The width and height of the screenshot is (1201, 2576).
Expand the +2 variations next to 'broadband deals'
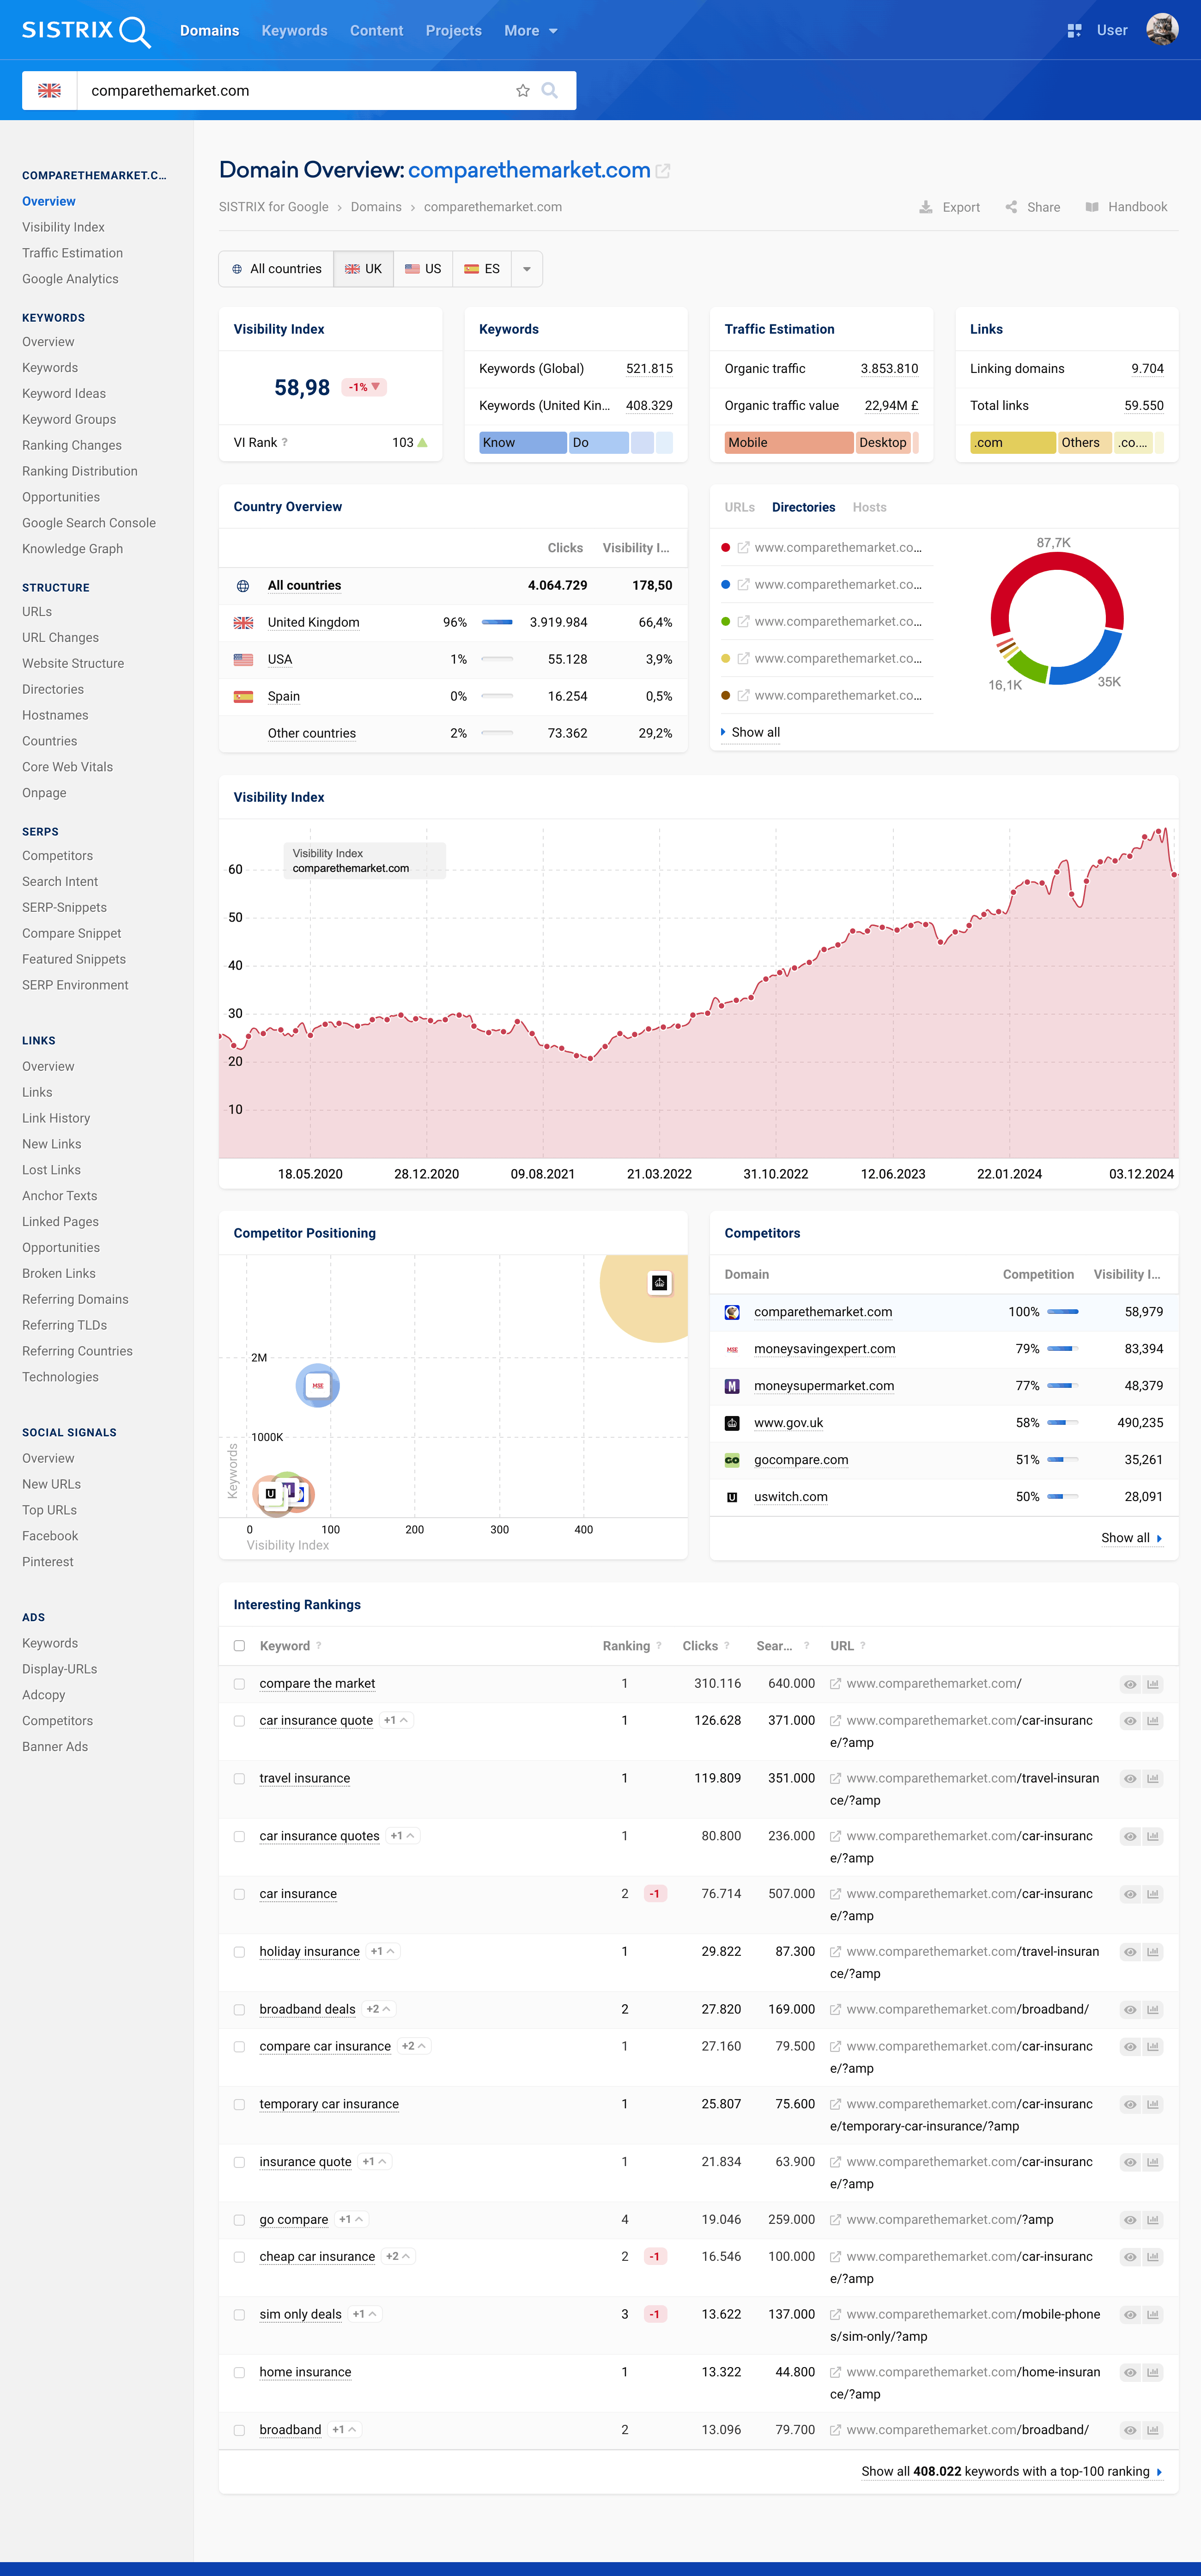coord(379,2009)
